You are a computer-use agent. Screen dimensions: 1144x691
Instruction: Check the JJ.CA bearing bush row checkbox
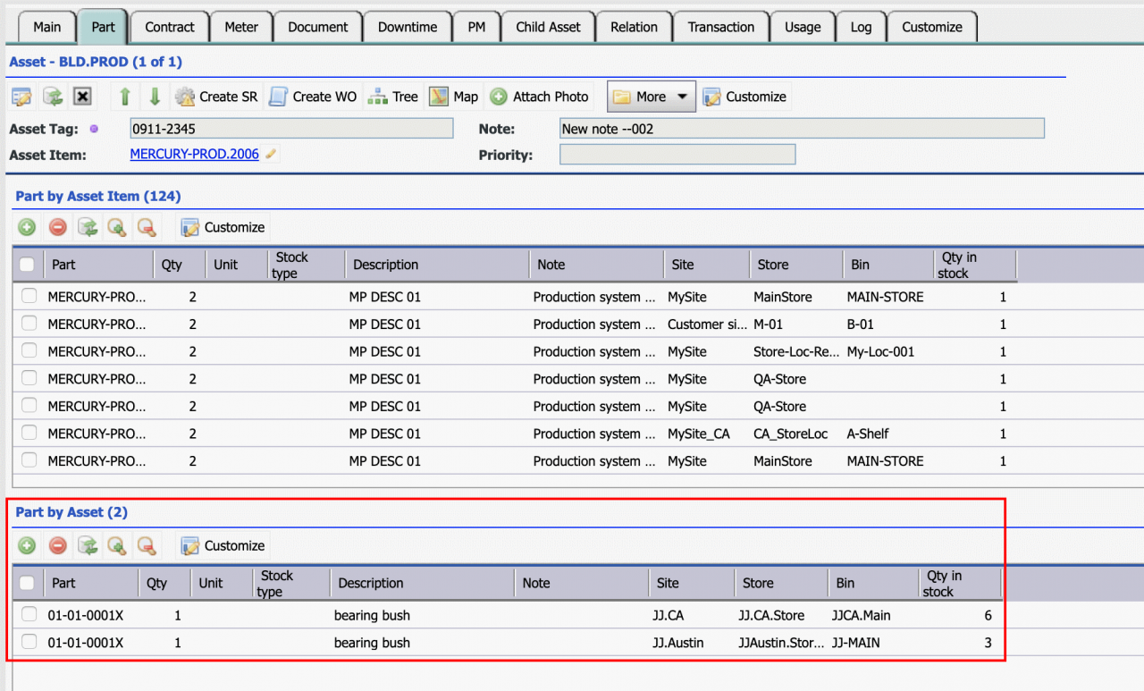(x=29, y=615)
